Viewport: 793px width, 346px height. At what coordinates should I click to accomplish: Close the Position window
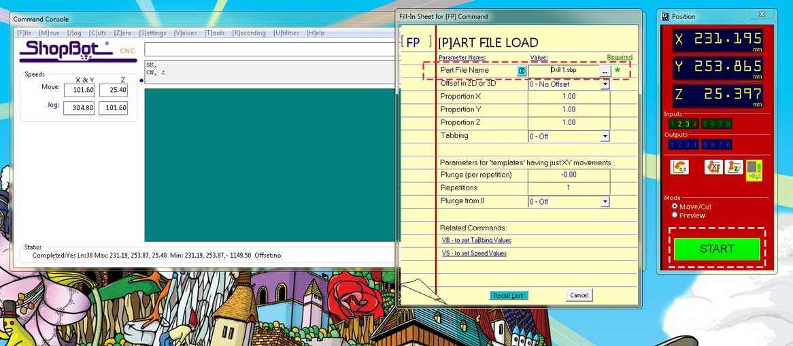[761, 15]
